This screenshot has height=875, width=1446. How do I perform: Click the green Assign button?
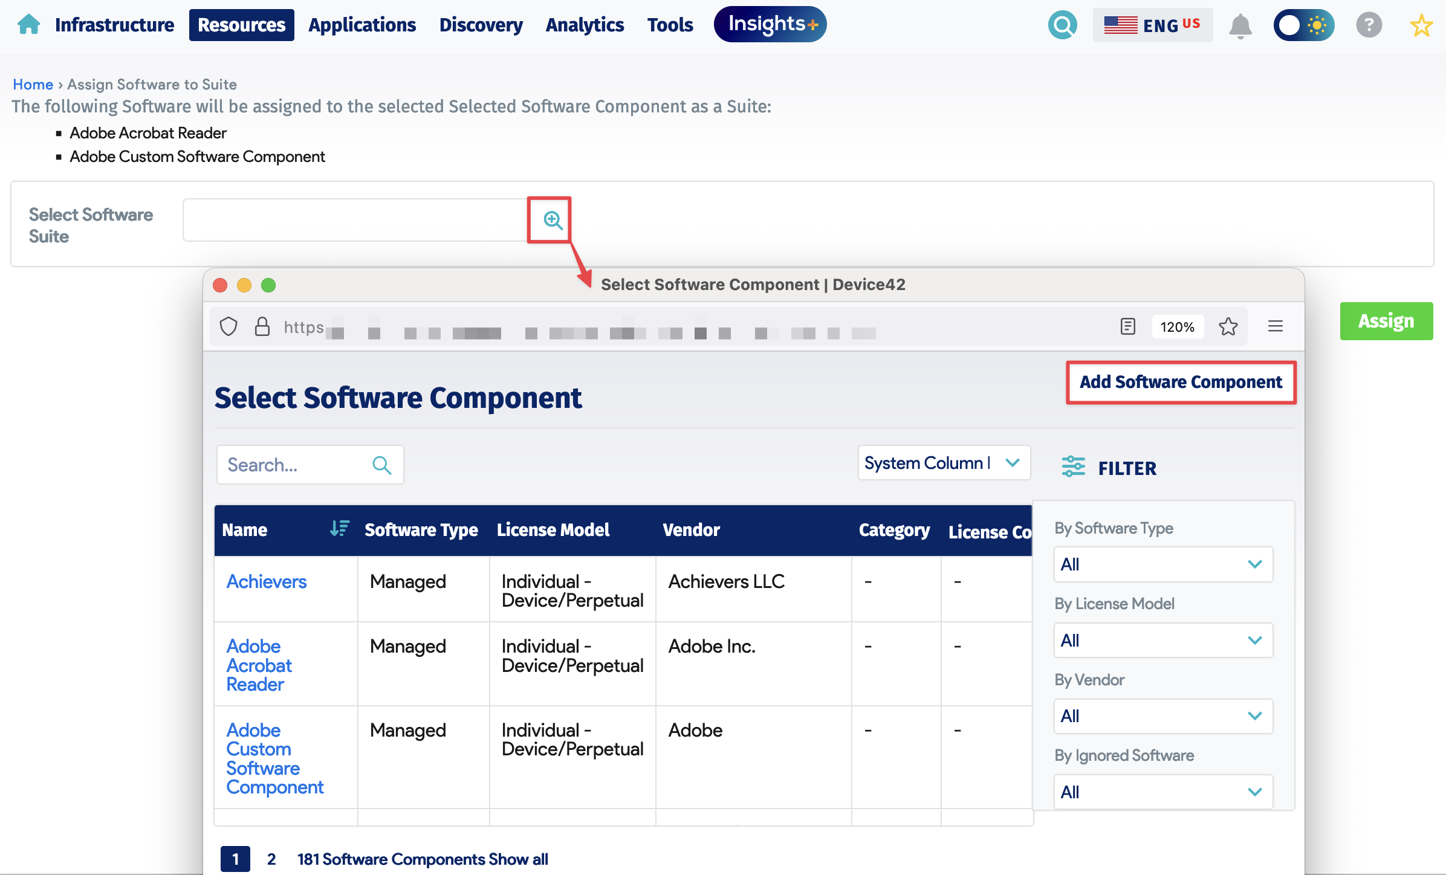click(x=1386, y=321)
